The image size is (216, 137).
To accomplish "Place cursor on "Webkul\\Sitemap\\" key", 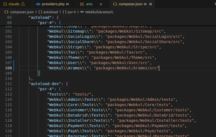I will [69, 31].
